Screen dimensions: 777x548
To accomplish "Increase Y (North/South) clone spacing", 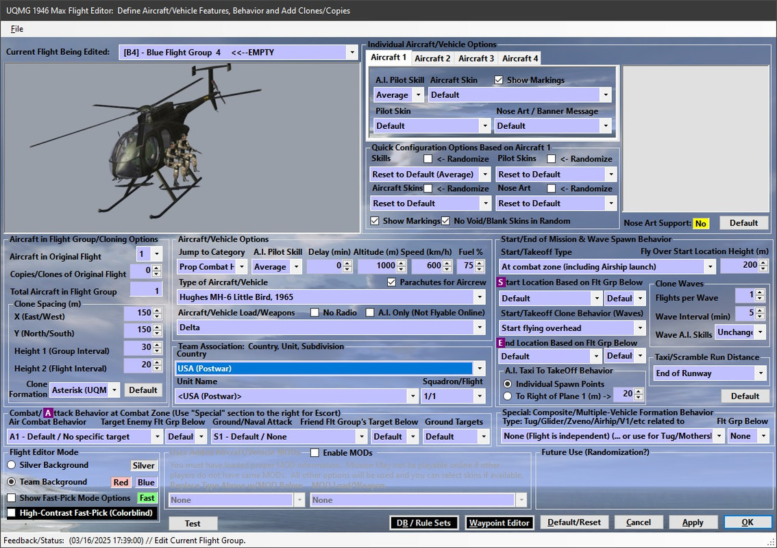I will click(157, 327).
